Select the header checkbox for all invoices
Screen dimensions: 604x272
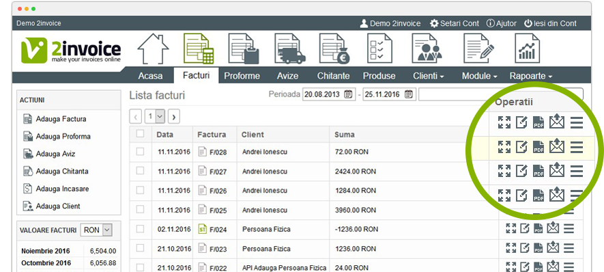140,133
